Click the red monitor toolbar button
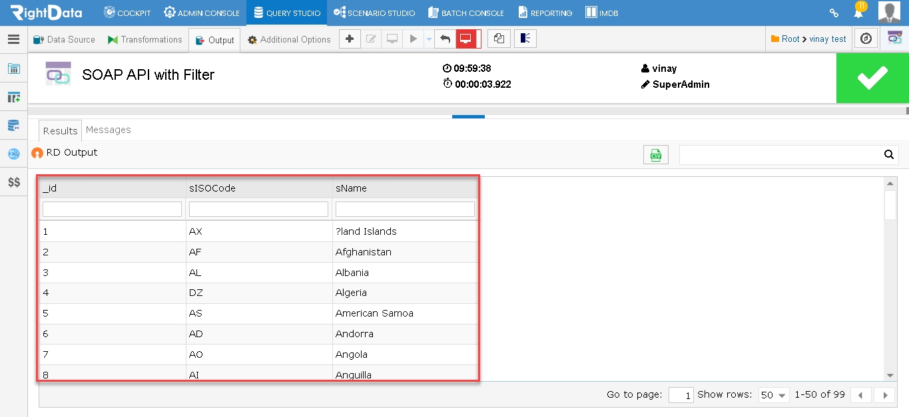The image size is (909, 417). pos(467,39)
